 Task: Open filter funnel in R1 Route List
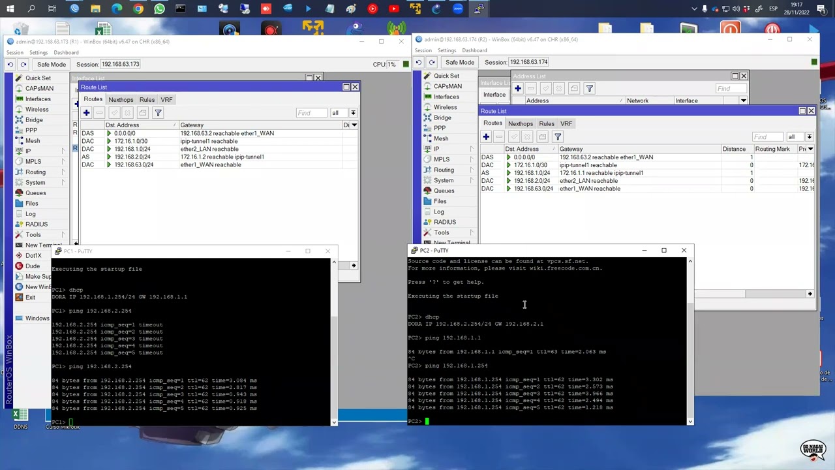[158, 113]
